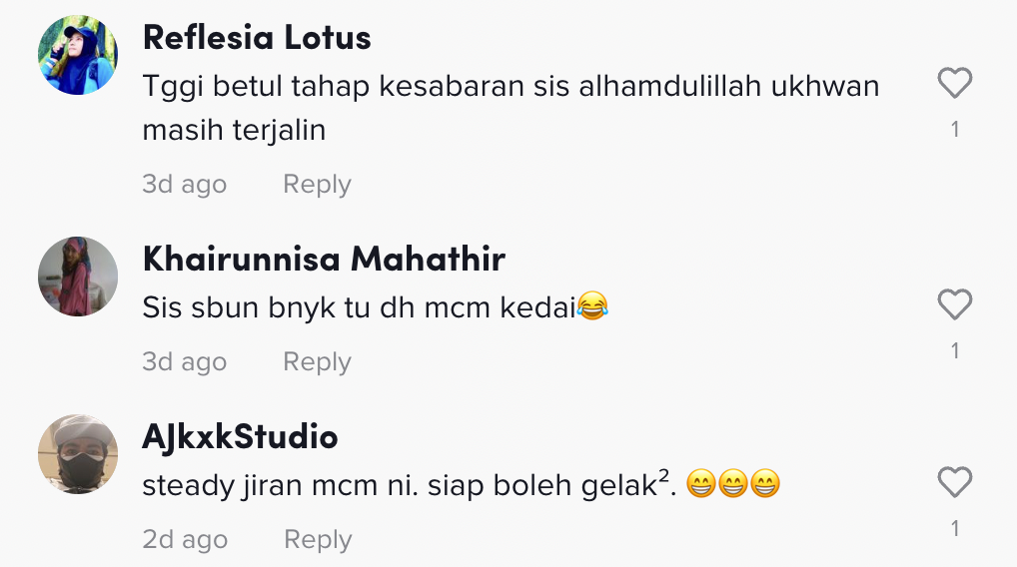Click "2d ago" timestamp on AJkxkStudio's comment

pyautogui.click(x=184, y=540)
